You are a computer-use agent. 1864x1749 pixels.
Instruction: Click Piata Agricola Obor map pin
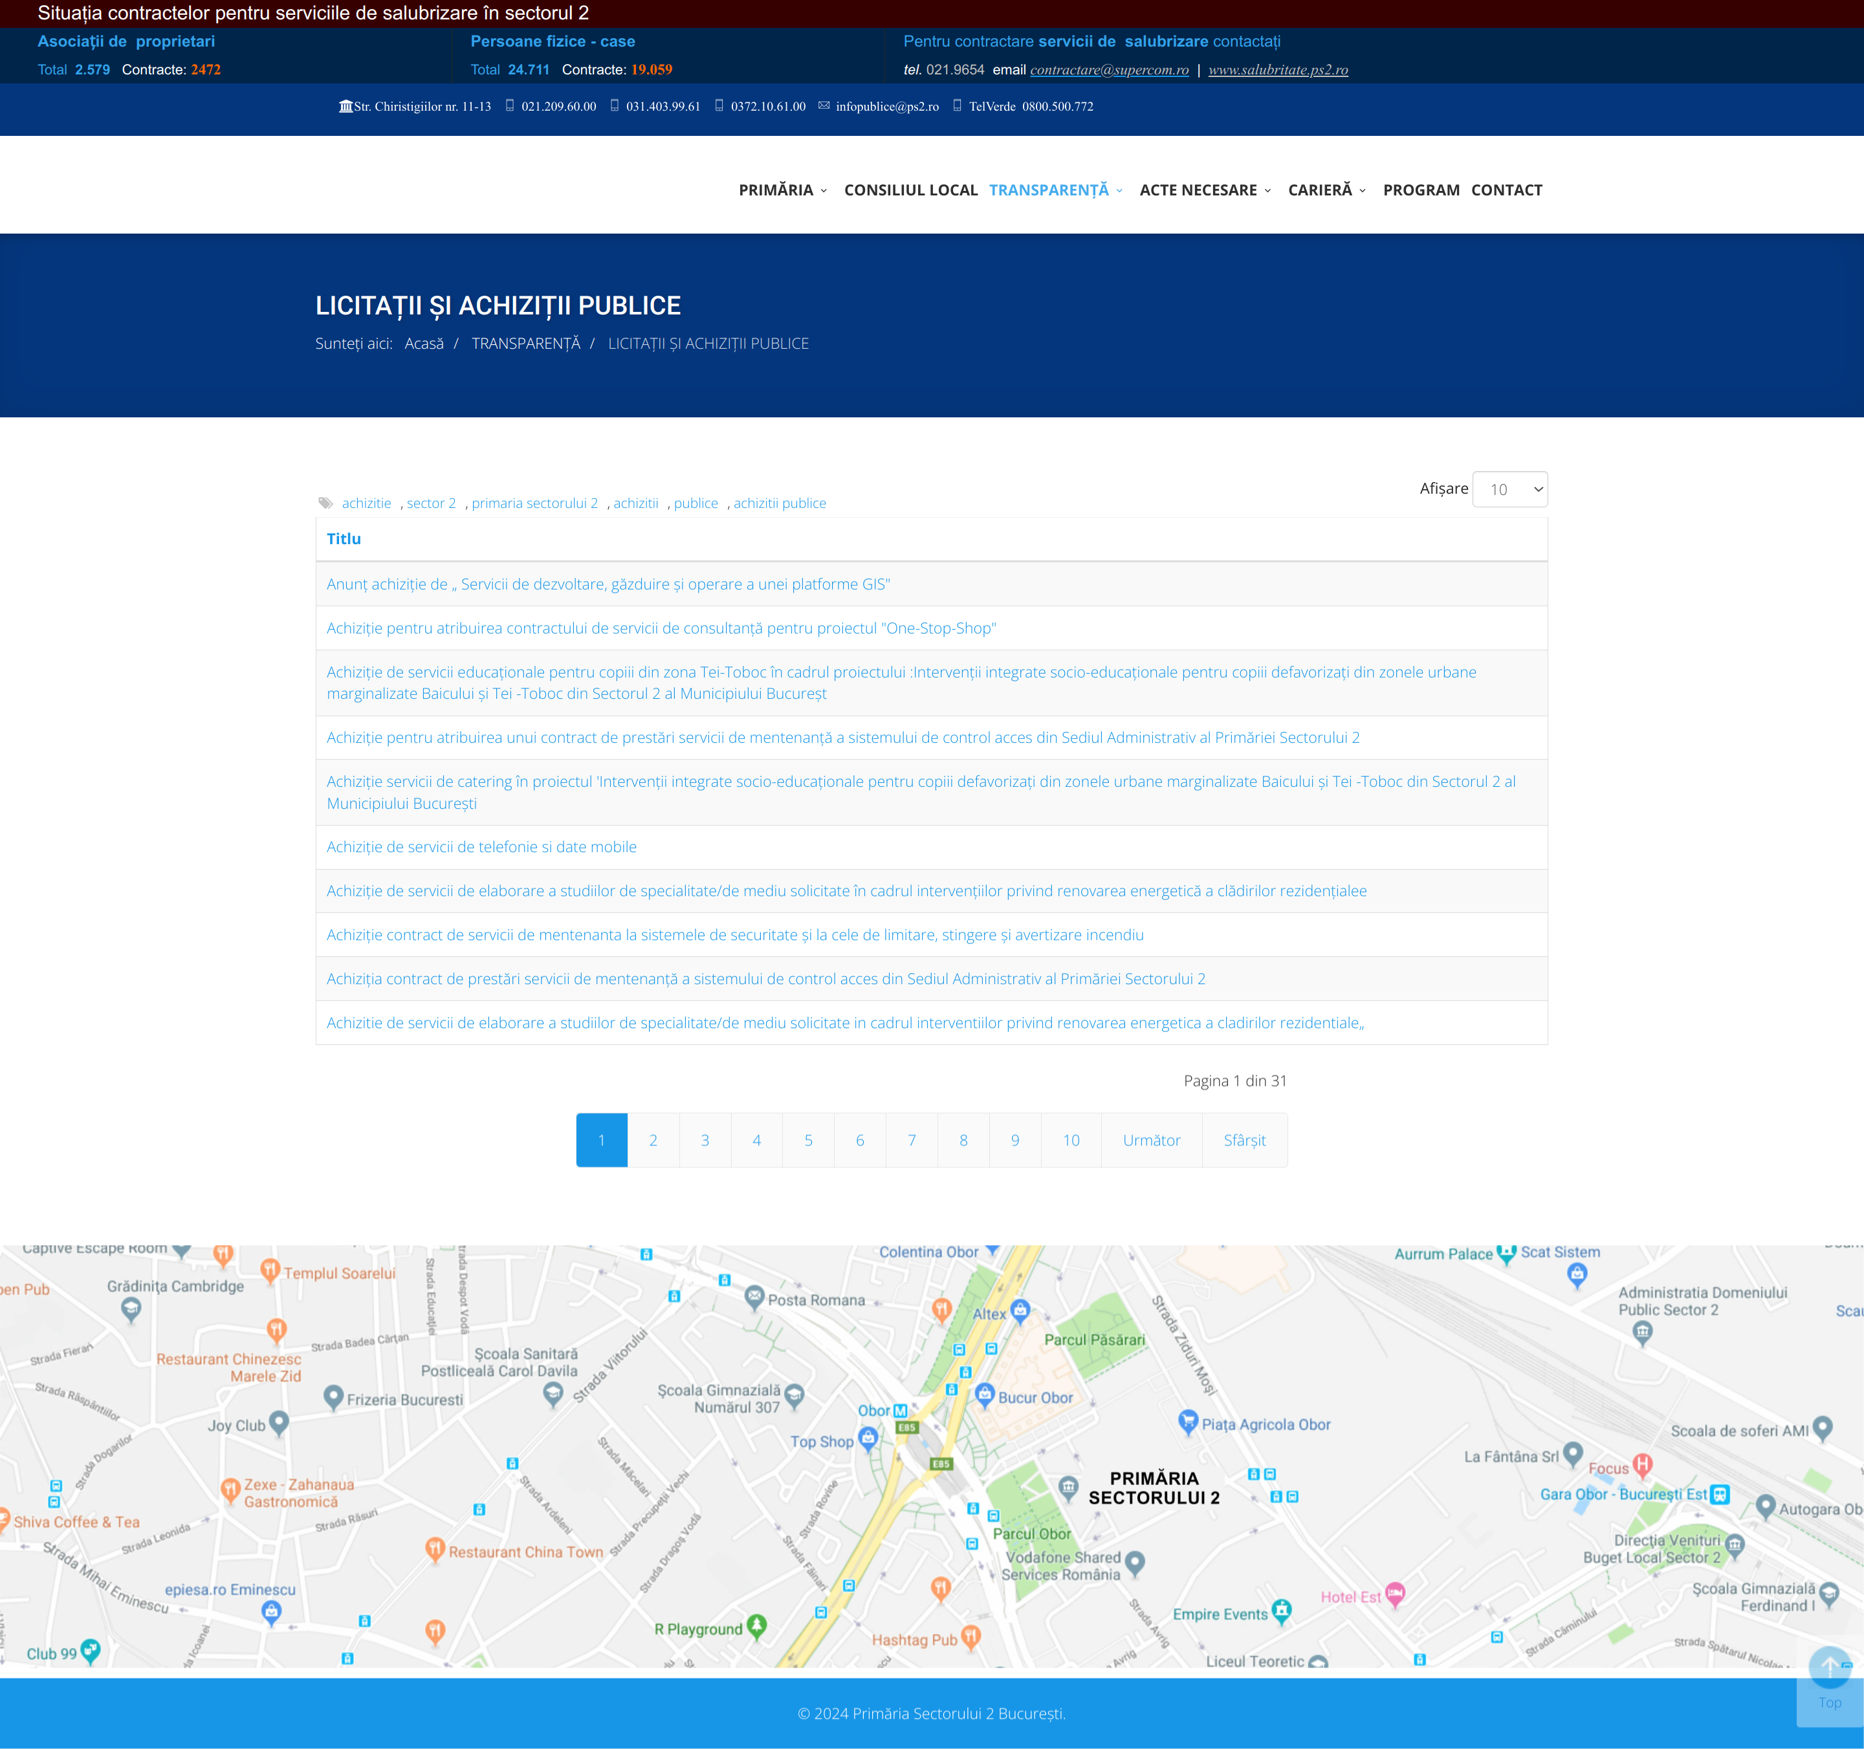[1187, 1421]
